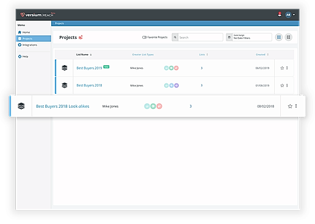Click the stack icon for Best Buyers 2018
The height and width of the screenshot is (224, 315).
65,85
